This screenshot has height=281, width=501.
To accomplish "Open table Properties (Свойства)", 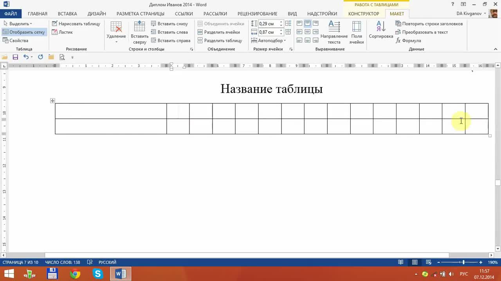I will (x=16, y=41).
